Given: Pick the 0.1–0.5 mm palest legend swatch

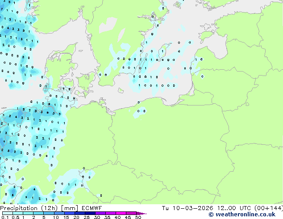Looking at the screenshot, I should pyautogui.click(x=8, y=213).
